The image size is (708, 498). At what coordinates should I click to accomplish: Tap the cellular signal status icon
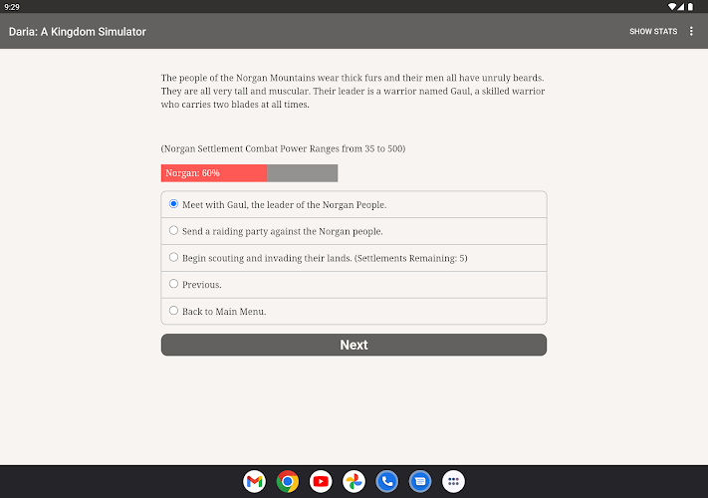(680, 7)
